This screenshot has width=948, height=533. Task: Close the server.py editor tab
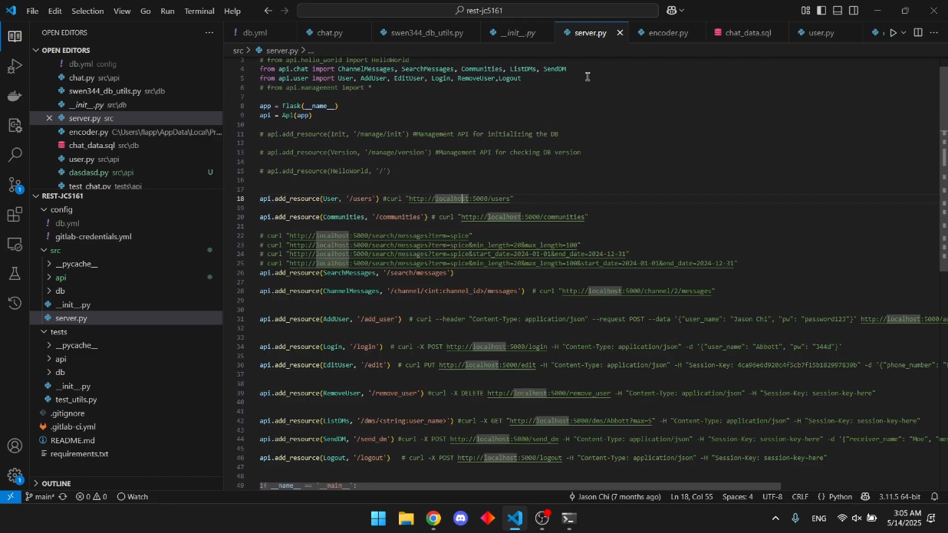tap(620, 33)
